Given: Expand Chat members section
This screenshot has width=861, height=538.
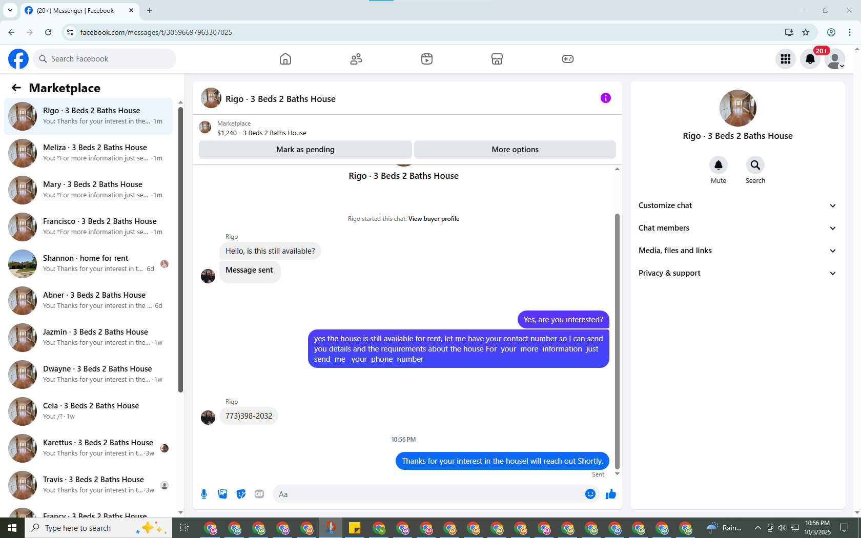Looking at the screenshot, I should 737,228.
